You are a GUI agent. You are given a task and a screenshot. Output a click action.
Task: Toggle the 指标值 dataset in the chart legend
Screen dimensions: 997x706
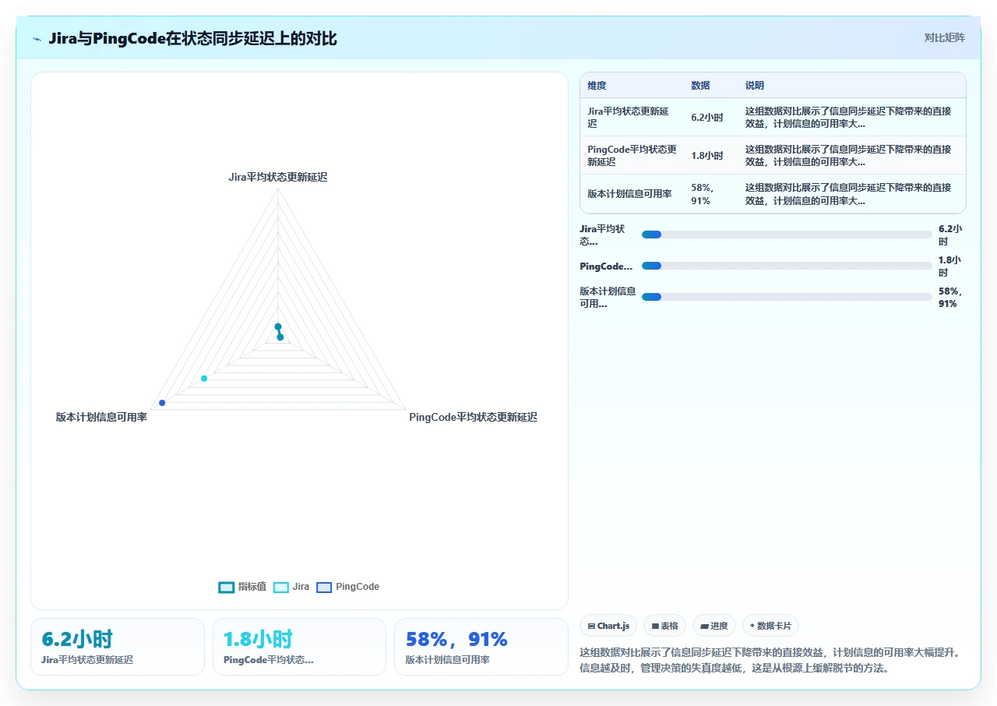(x=242, y=587)
